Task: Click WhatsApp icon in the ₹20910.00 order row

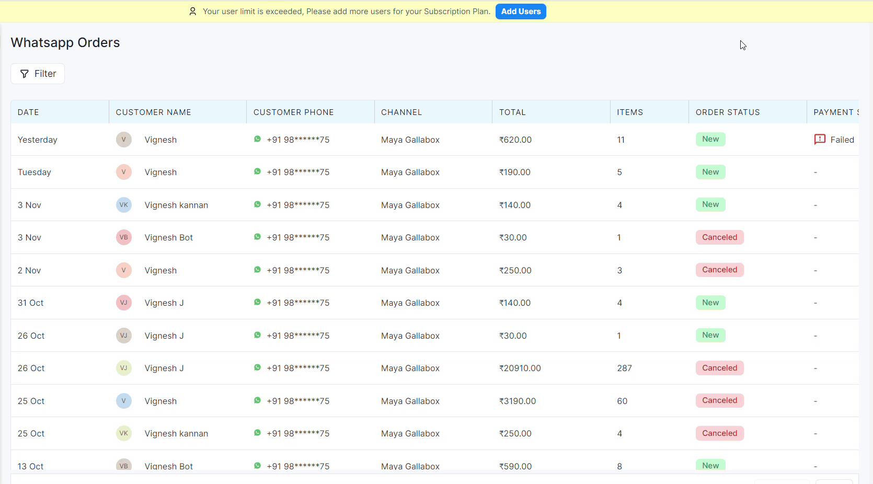Action: pyautogui.click(x=257, y=367)
